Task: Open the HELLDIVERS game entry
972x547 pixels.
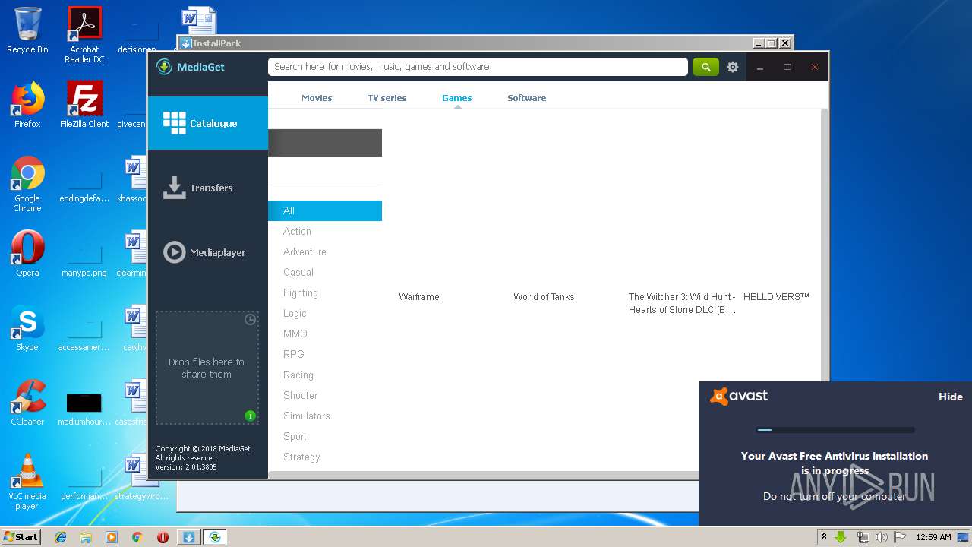Action: click(x=776, y=297)
